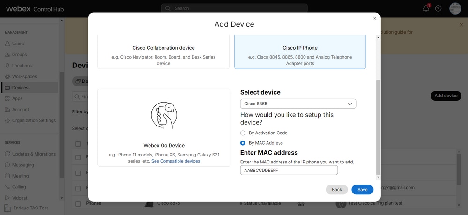
Task: Click the Vidcast play icon
Action: pyautogui.click(x=7, y=198)
